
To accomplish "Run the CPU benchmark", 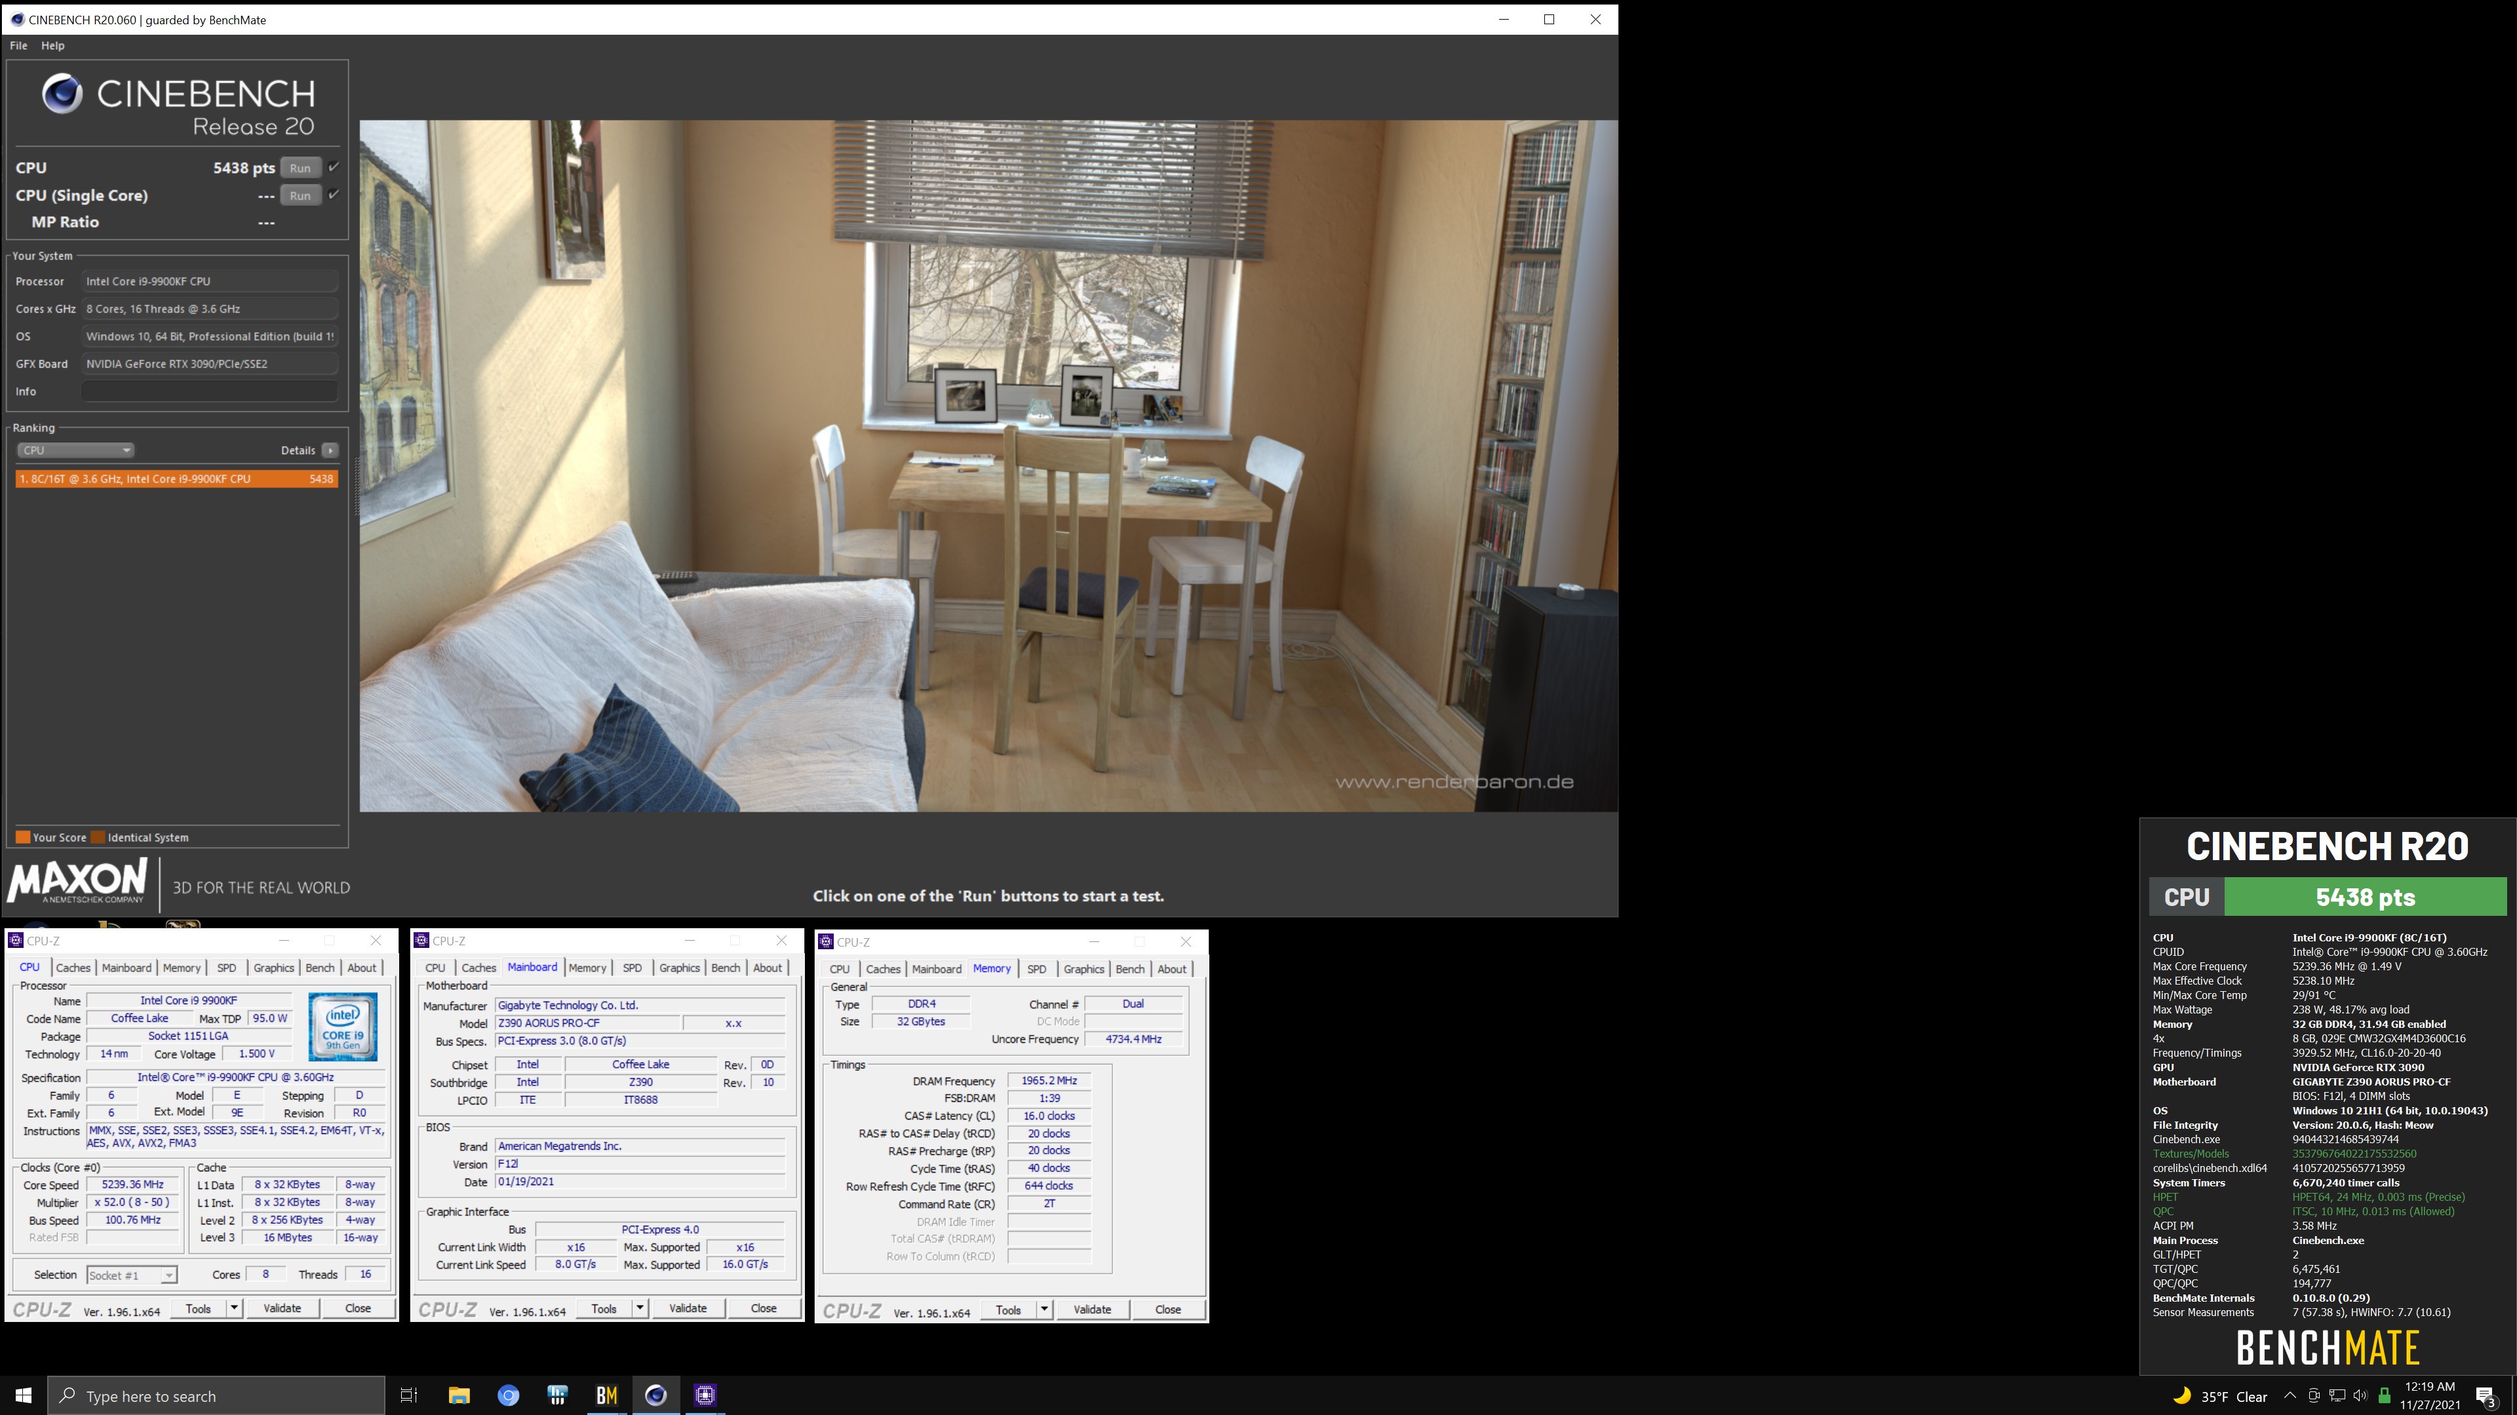I will pos(300,168).
